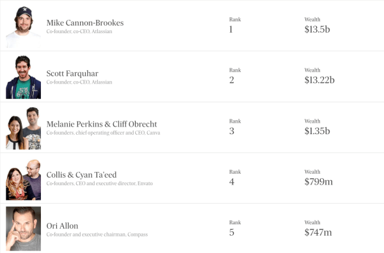
Task: Open Ori Allon's portrait thumbnail
Action: pyautogui.click(x=23, y=229)
